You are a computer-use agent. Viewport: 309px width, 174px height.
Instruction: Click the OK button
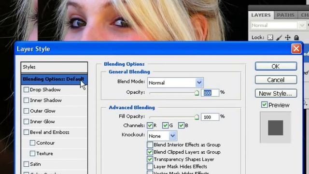tap(276, 66)
